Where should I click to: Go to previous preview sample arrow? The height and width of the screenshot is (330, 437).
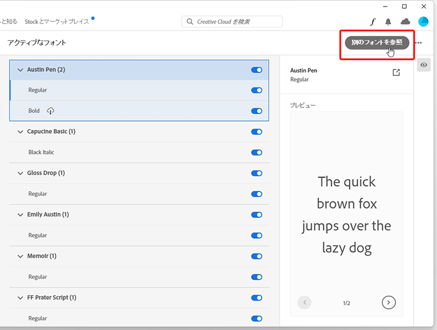(x=305, y=302)
